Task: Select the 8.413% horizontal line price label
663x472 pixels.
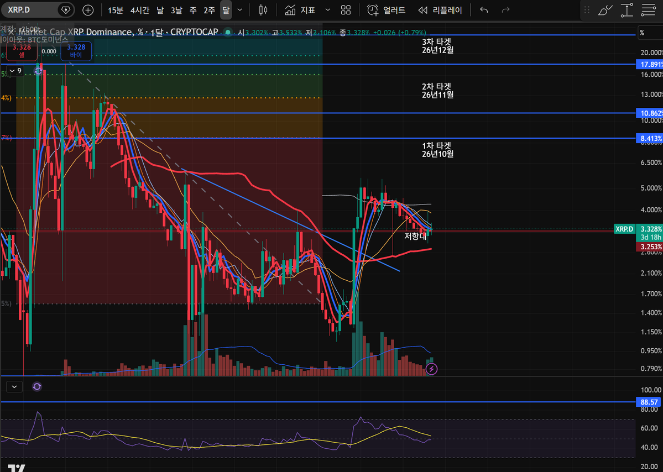Action: pos(650,138)
